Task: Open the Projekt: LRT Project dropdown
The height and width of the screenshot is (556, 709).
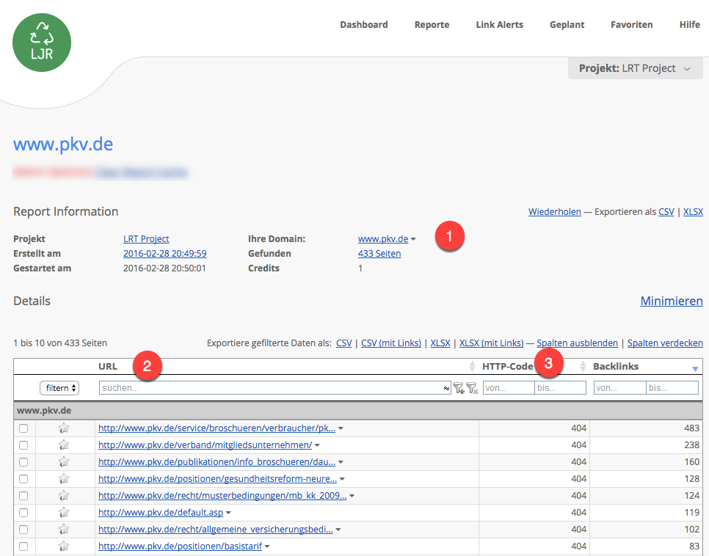Action: point(636,68)
